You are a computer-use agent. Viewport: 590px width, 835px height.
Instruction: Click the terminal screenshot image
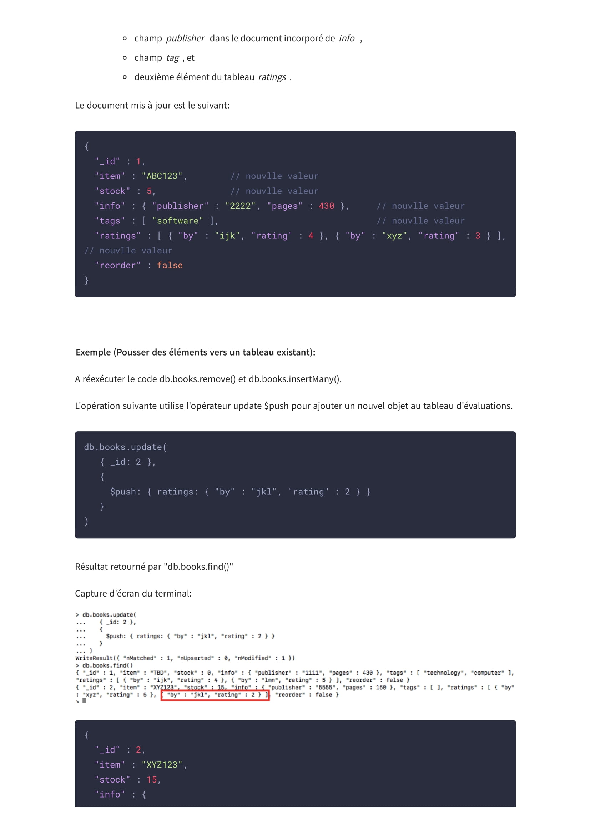295,658
